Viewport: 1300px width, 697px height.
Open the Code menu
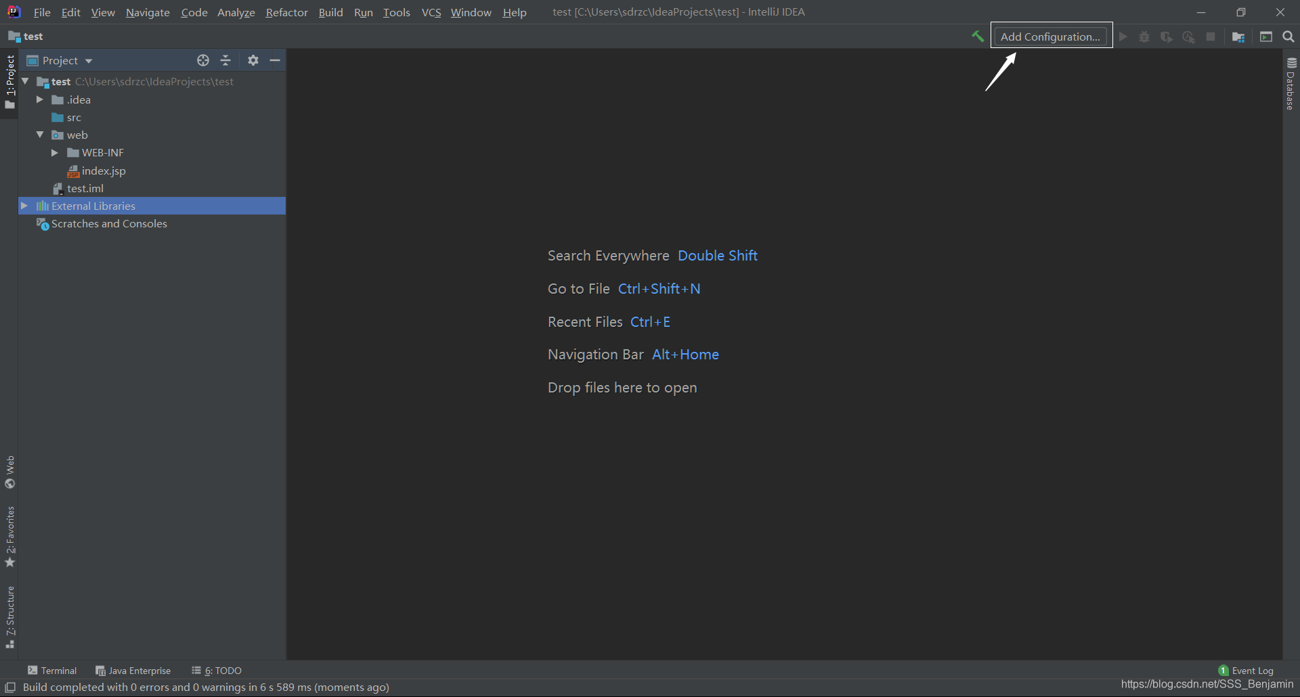[x=194, y=12]
